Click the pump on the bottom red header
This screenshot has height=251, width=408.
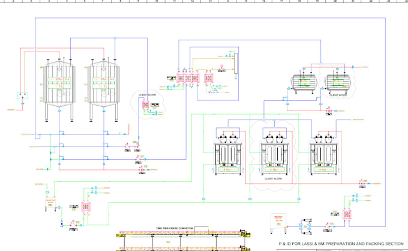pos(142,169)
